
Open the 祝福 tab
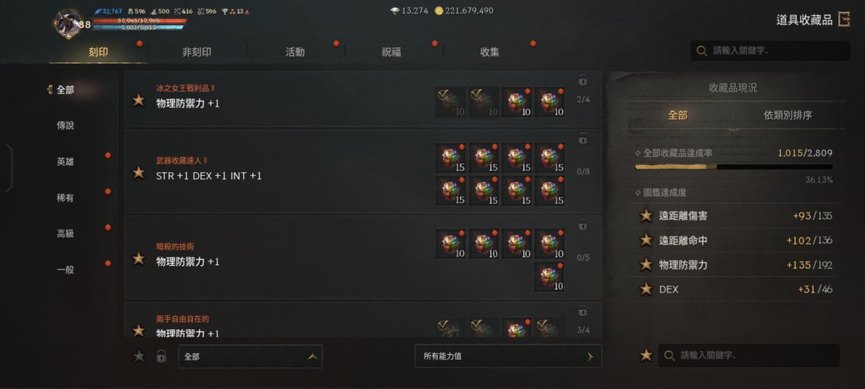[391, 53]
